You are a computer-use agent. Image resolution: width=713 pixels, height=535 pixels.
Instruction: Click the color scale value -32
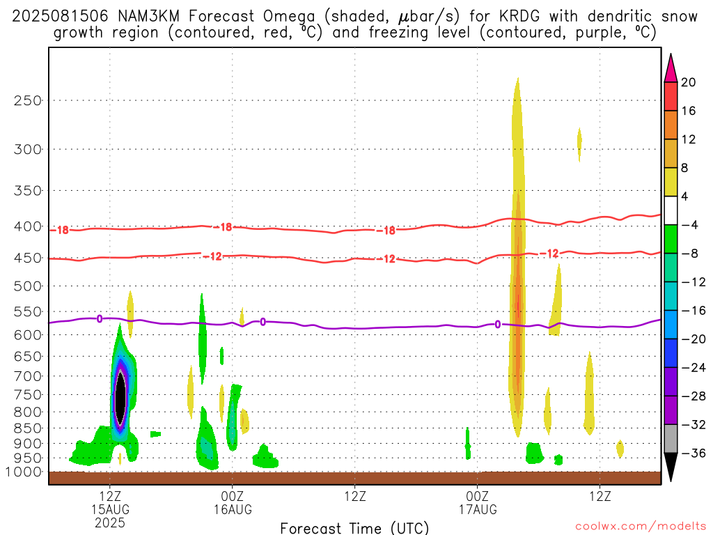click(x=694, y=425)
